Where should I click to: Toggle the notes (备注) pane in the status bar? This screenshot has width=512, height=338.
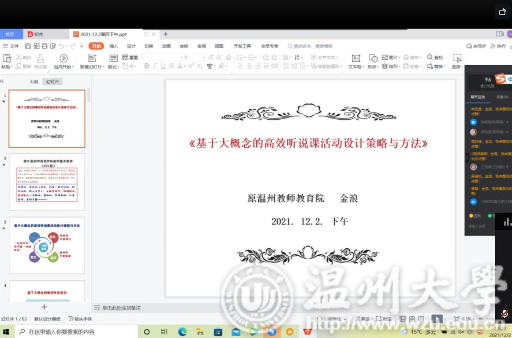pos(363,319)
